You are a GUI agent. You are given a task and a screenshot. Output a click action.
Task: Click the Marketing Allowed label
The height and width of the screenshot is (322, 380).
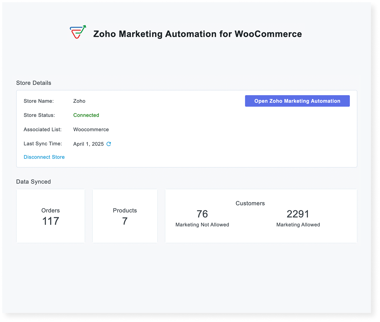(x=298, y=225)
